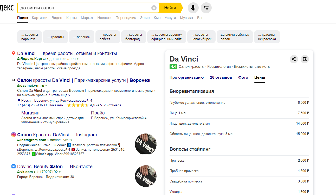
Task: Click inside the search input field
Action: pos(83,8)
